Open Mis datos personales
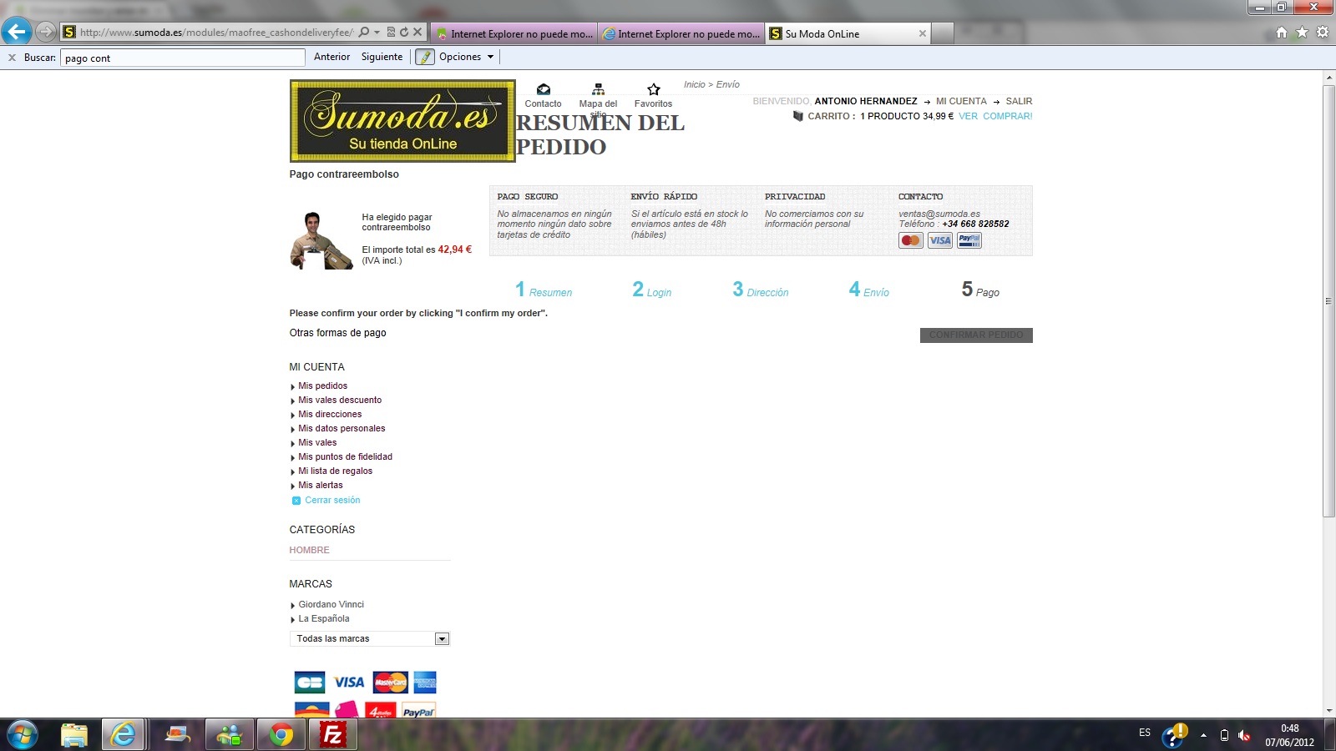 pos(342,428)
